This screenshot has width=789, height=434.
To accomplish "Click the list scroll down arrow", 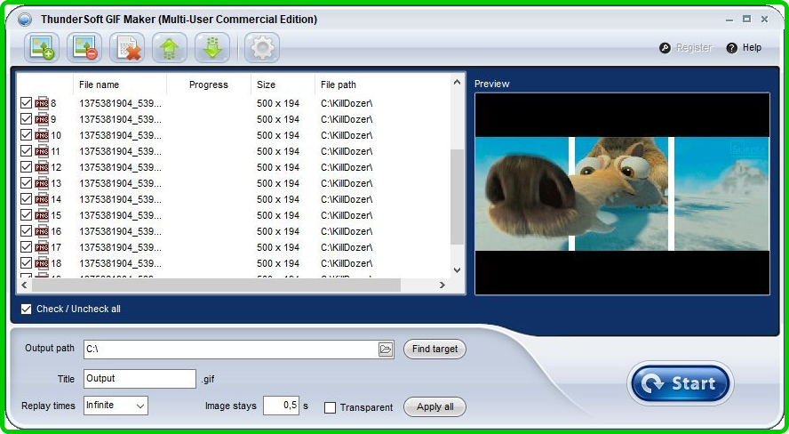I will 457,270.
